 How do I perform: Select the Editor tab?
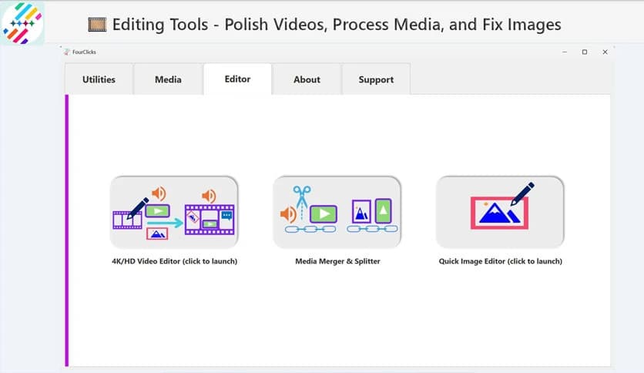click(x=237, y=79)
